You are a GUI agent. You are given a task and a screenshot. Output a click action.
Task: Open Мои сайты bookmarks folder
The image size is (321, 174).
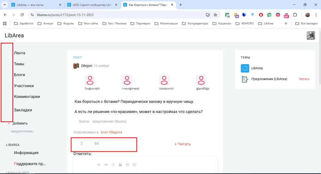tap(88, 24)
